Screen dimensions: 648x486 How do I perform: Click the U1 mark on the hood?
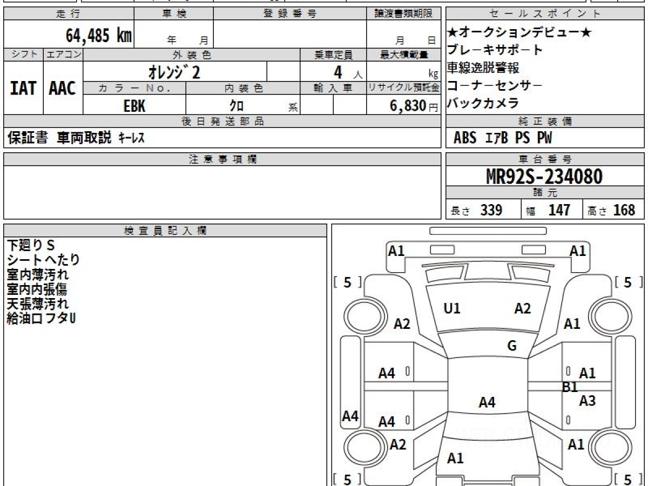[x=451, y=309]
